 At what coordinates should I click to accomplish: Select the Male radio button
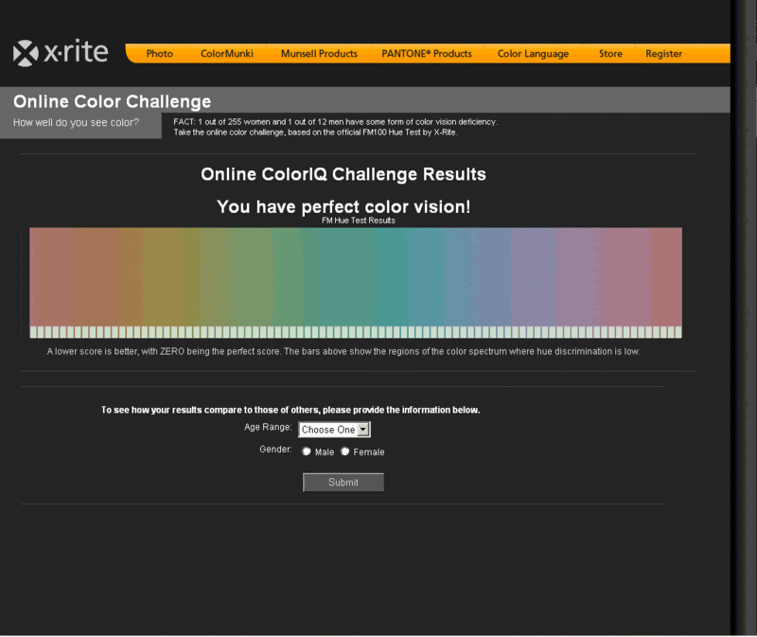[x=306, y=451]
